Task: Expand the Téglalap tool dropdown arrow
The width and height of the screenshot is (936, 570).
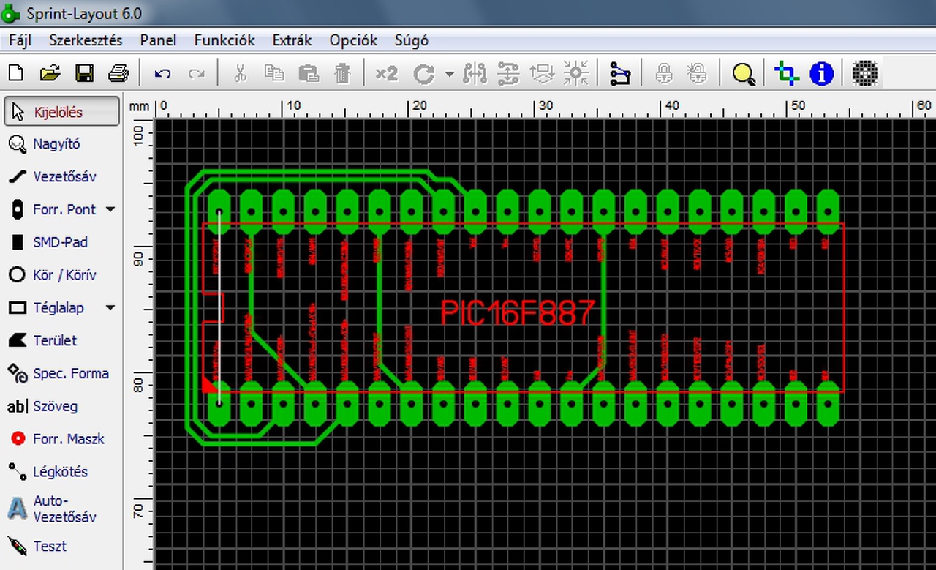Action: 110,308
